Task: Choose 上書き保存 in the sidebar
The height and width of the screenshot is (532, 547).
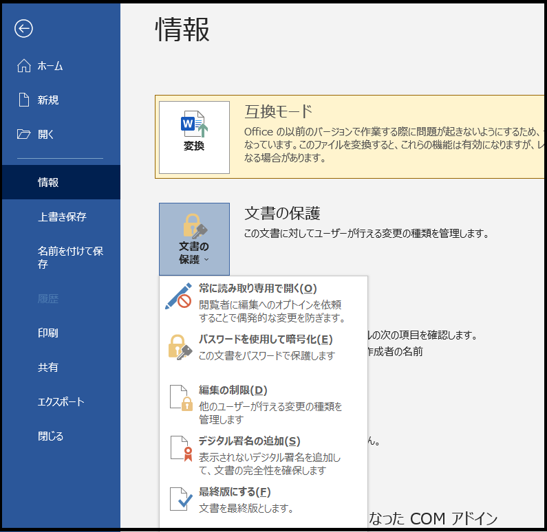Action: [62, 217]
